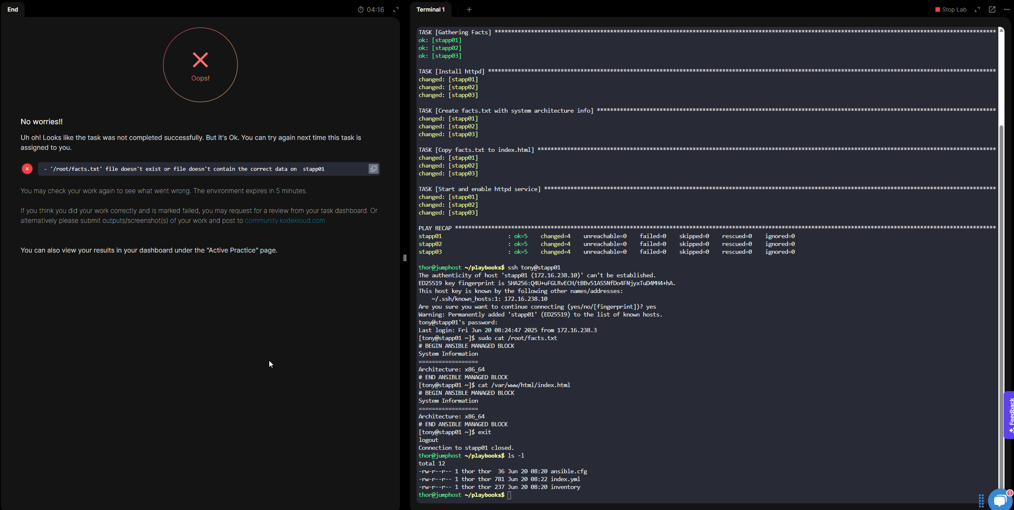Viewport: 1014px width, 510px height.
Task: Open the chat support bubble
Action: pos(1000,501)
